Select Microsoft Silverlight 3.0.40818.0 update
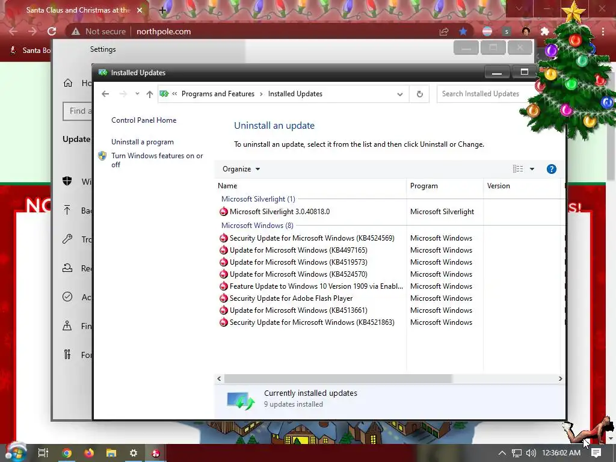The height and width of the screenshot is (462, 616). coord(279,212)
